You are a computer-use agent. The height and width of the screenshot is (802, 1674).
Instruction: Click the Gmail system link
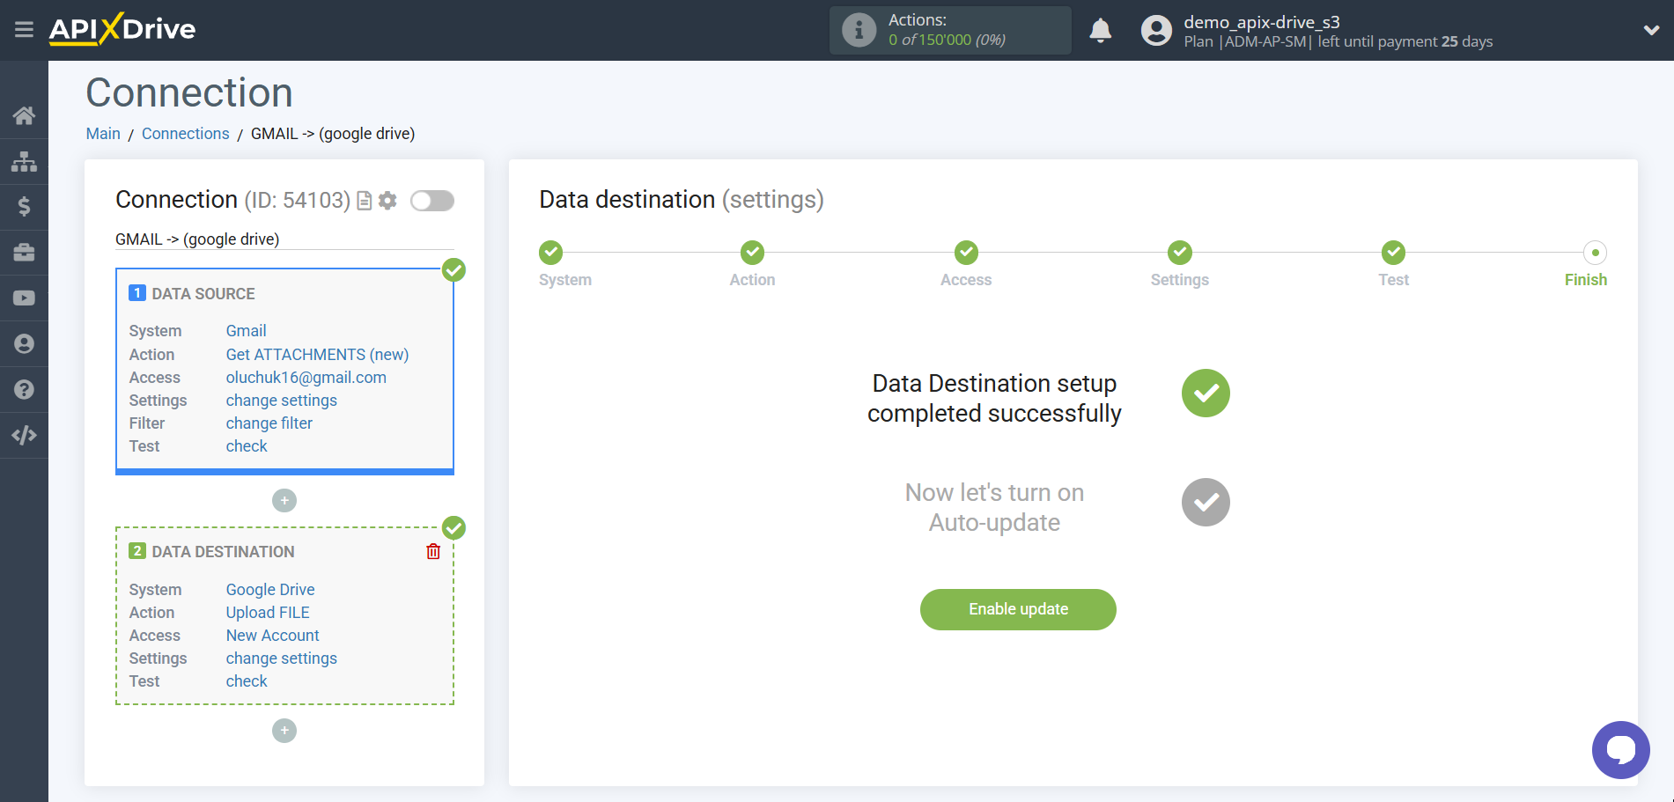point(246,331)
